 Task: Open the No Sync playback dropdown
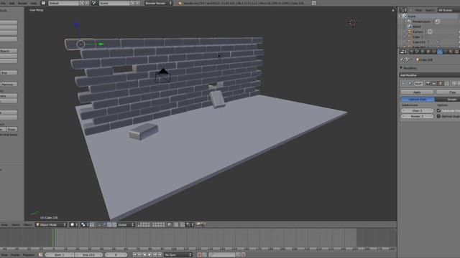178,255
